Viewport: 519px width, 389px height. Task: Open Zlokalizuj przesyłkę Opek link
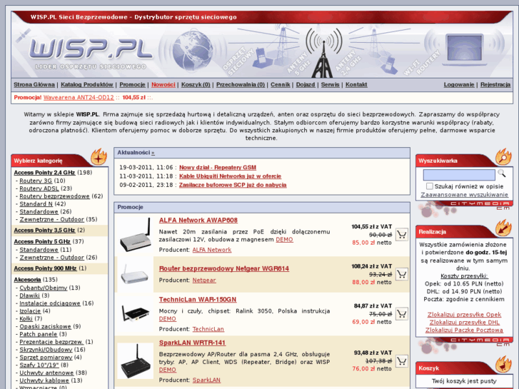coord(464,315)
